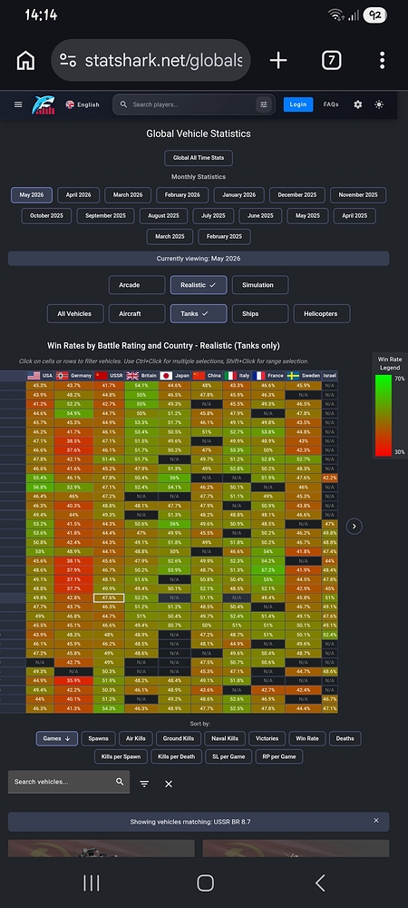Image resolution: width=408 pixels, height=908 pixels.
Task: Click the France flag column header
Action: [x=268, y=376]
